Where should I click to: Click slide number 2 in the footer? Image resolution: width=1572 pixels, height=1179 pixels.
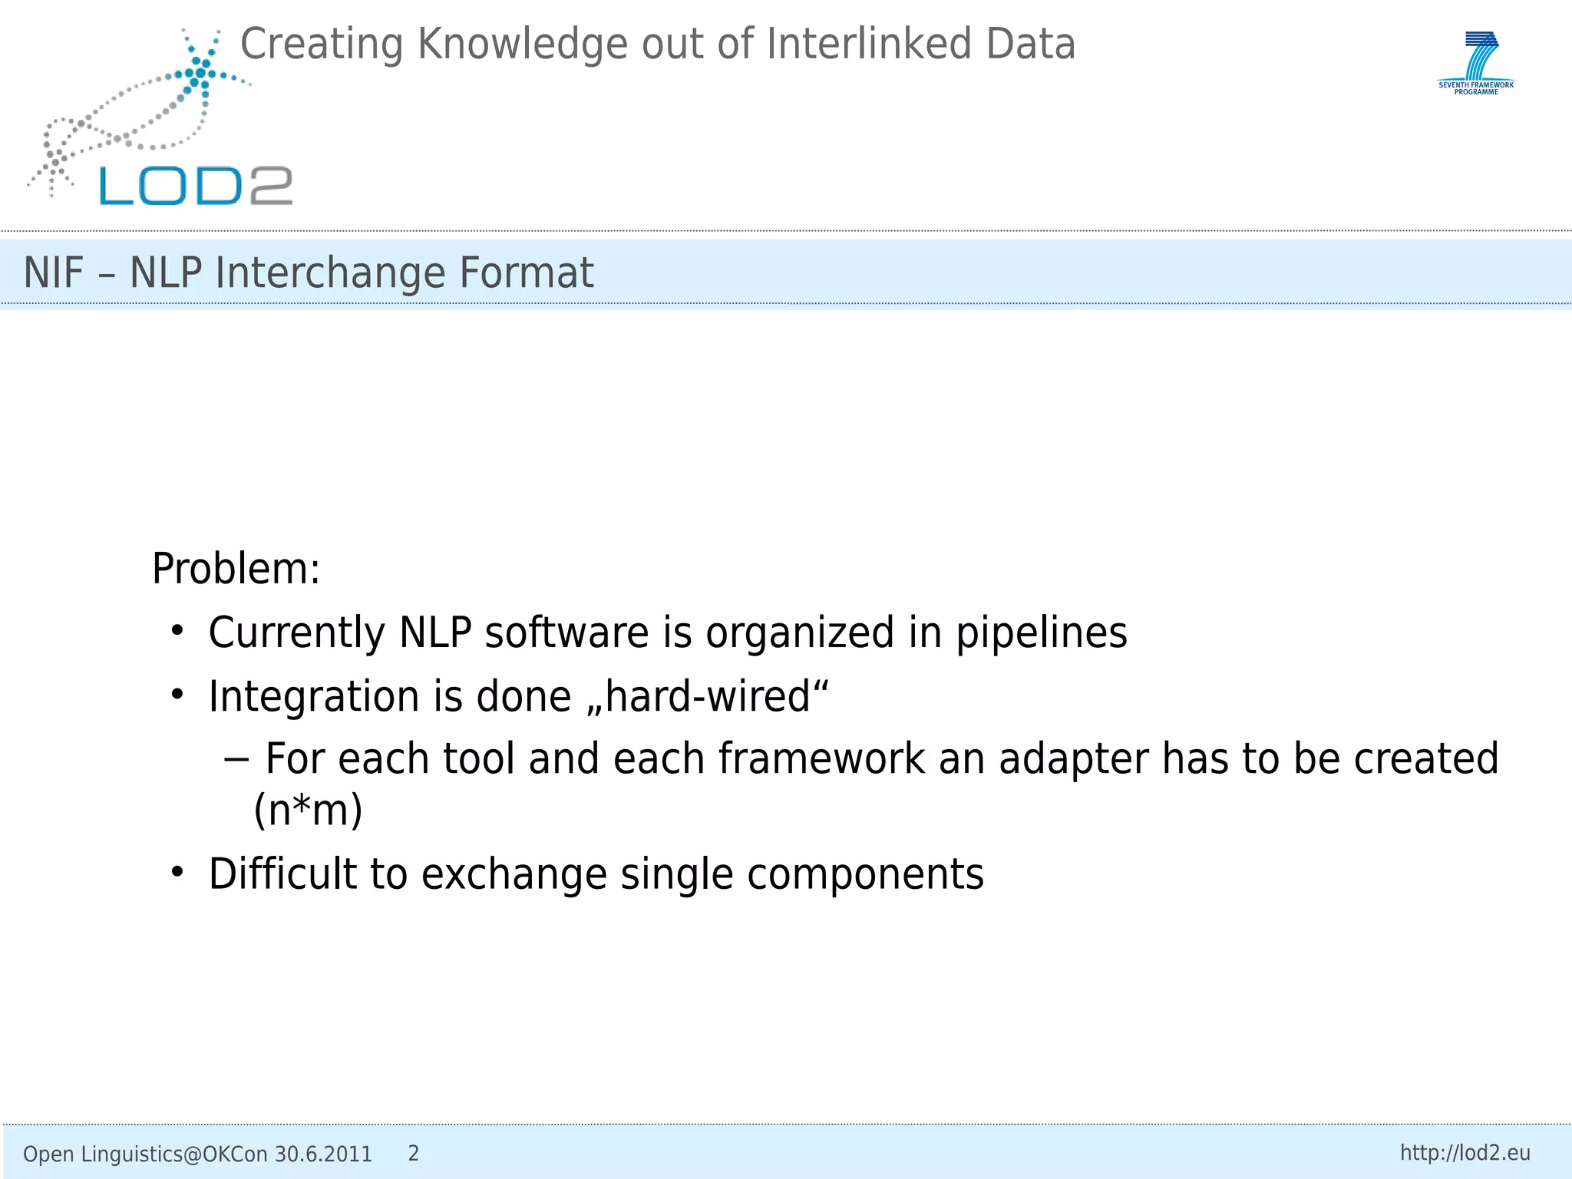click(413, 1153)
